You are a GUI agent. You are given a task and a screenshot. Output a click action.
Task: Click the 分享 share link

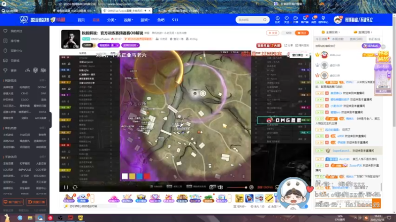(289, 45)
